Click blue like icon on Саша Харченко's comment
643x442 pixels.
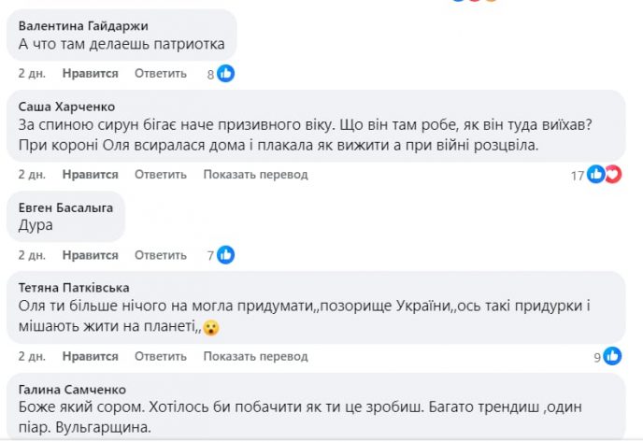coord(596,174)
